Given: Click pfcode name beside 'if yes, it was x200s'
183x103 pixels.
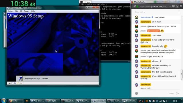Looking at the screenshot, I should (x=143, y=57).
